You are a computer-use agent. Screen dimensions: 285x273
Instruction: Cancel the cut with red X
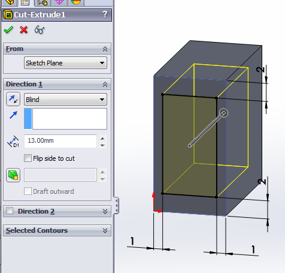point(24,30)
